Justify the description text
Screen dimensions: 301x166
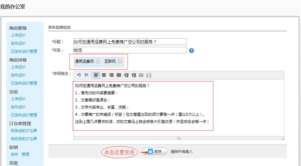(119, 75)
